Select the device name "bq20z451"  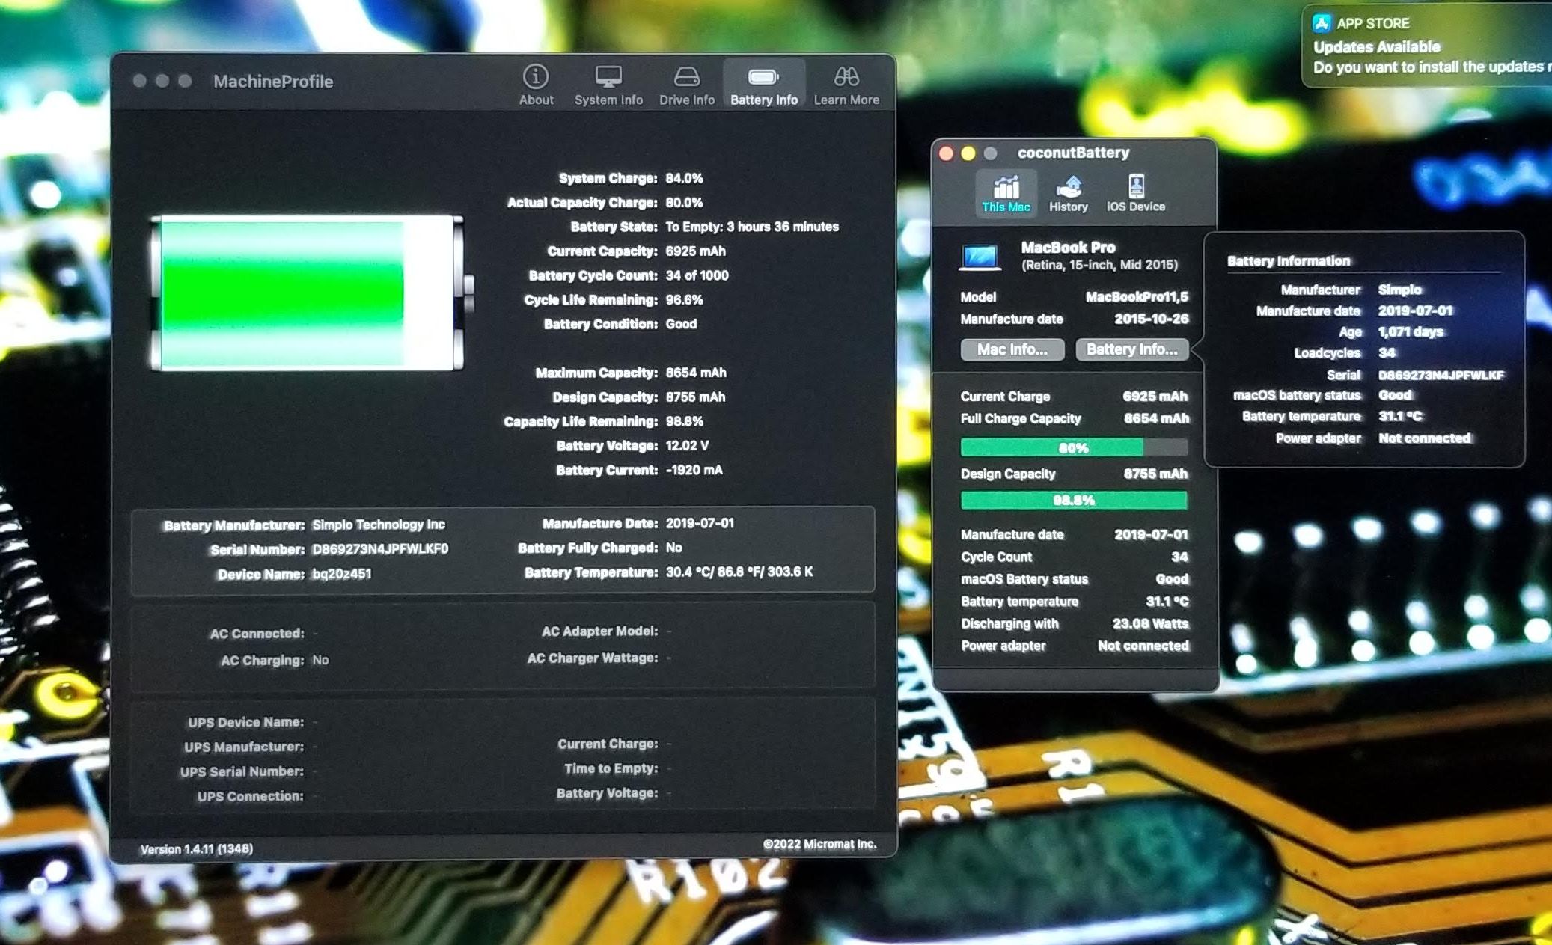341,574
